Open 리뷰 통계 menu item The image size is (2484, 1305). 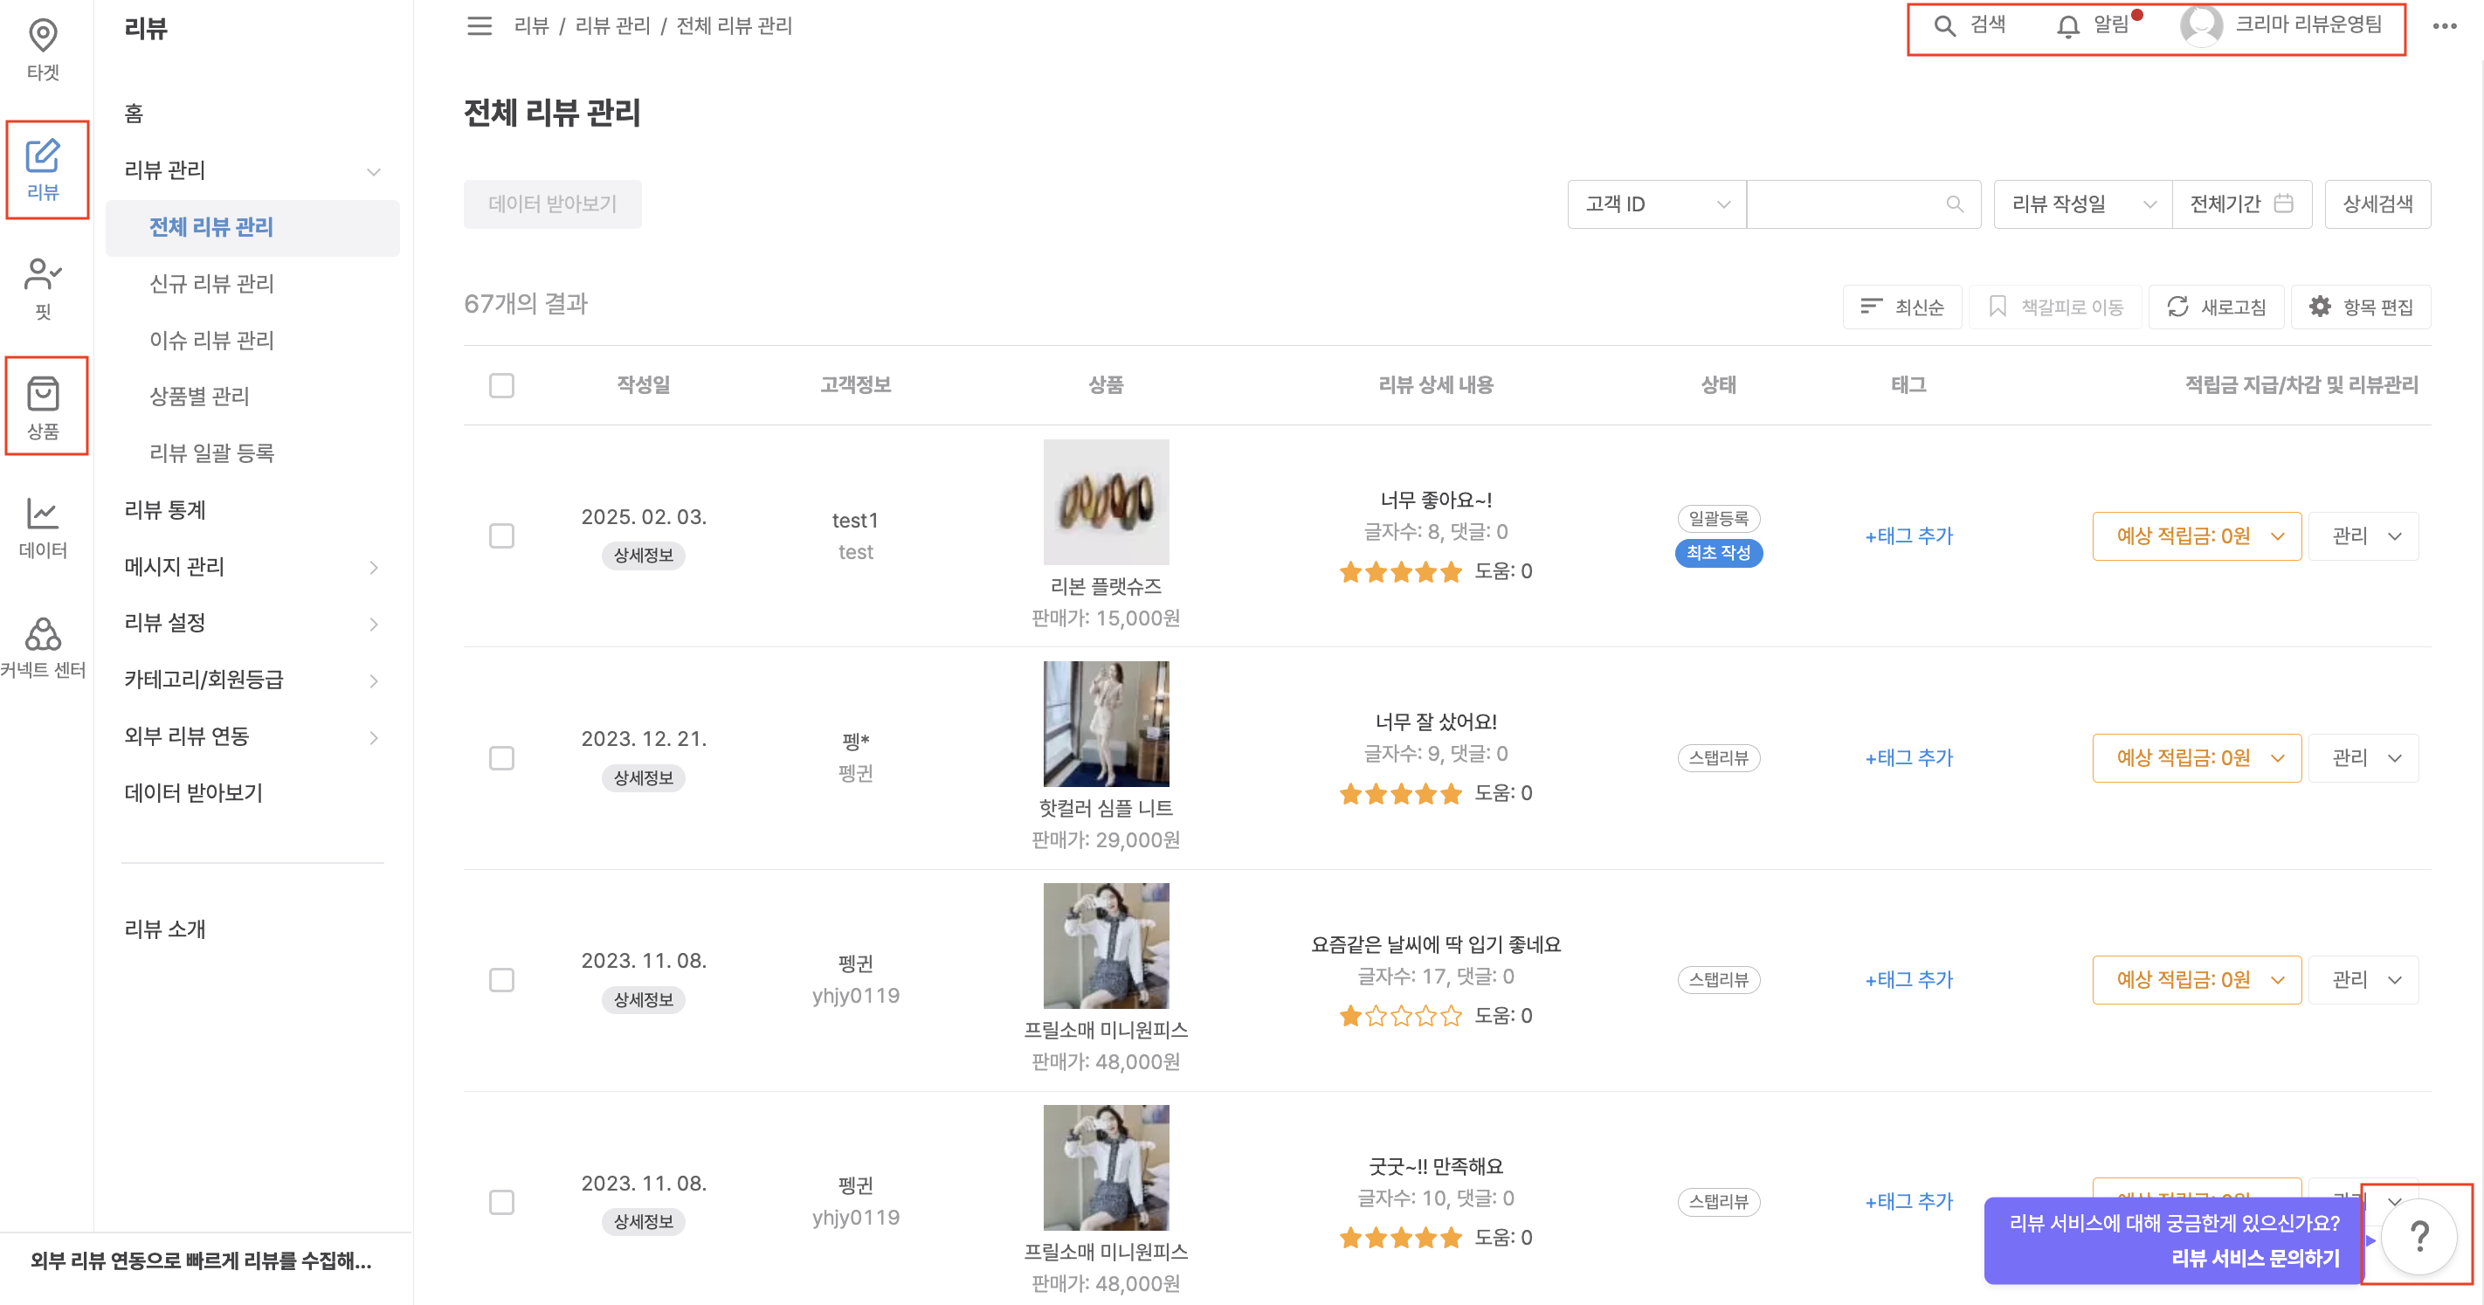[x=165, y=509]
